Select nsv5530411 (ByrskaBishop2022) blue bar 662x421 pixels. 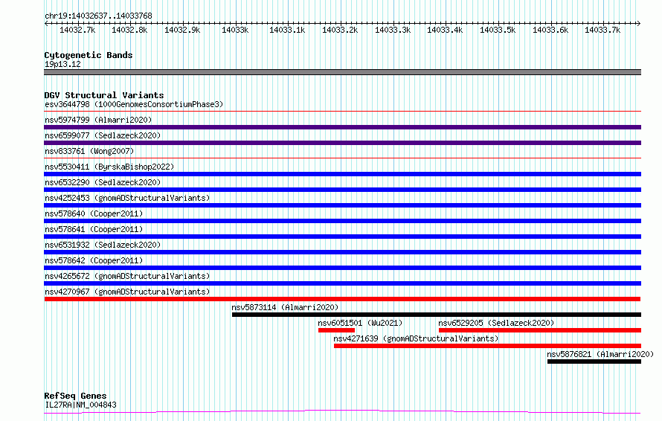[342, 174]
